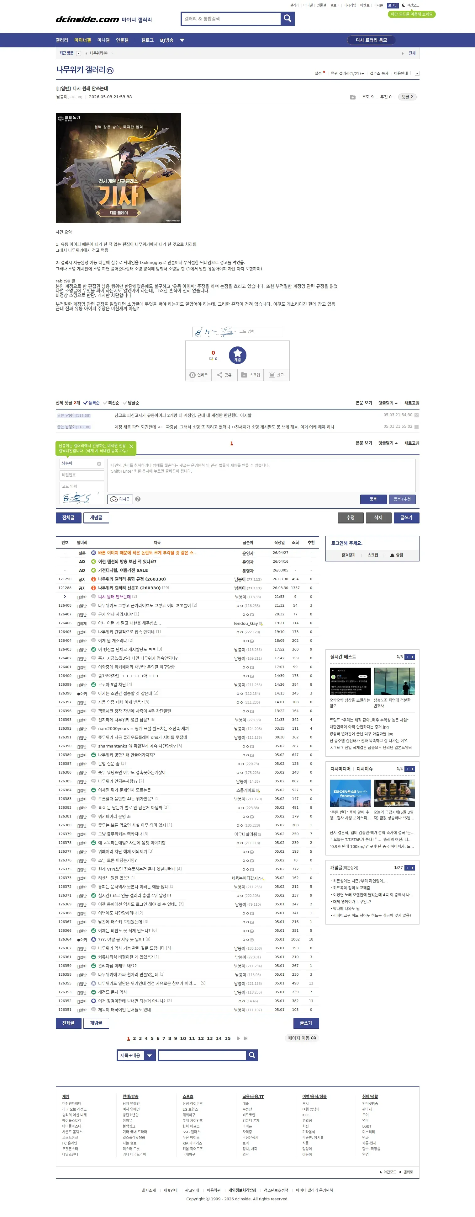Open 삼성노조 파업에 격분한 thumbnail

tap(394, 681)
